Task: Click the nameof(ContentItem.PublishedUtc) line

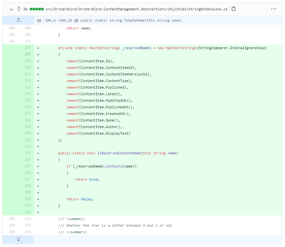Action: (100, 107)
